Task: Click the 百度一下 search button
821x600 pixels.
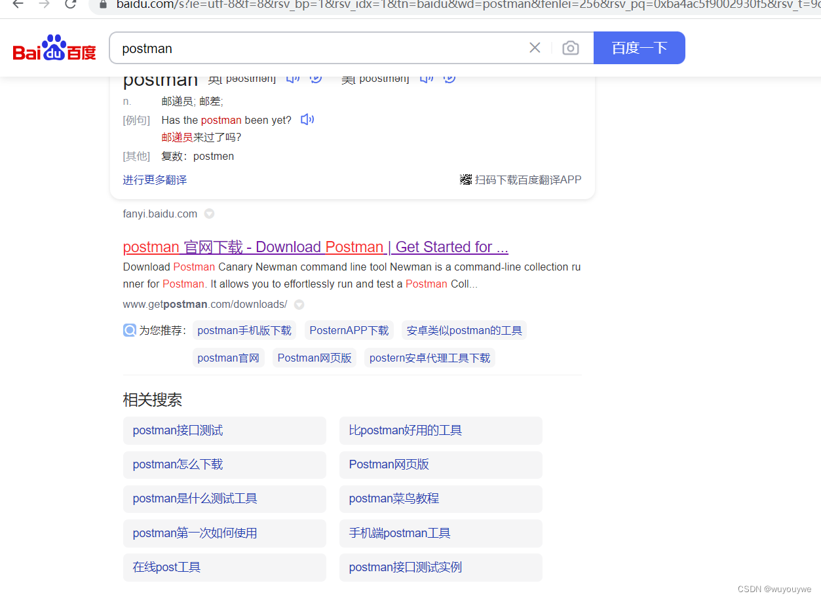Action: tap(640, 48)
